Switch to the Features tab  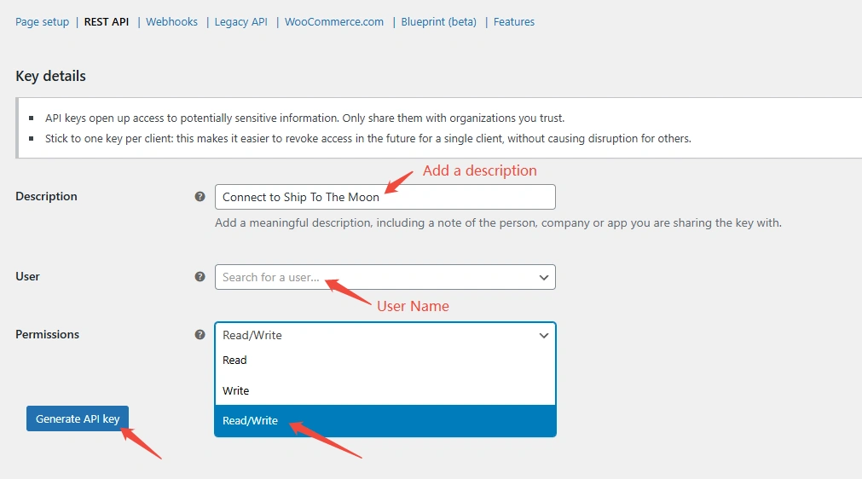pyautogui.click(x=514, y=22)
